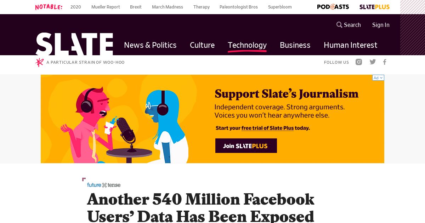This screenshot has width=425, height=223.
Task: Click the Sign In link
Action: coord(381,25)
